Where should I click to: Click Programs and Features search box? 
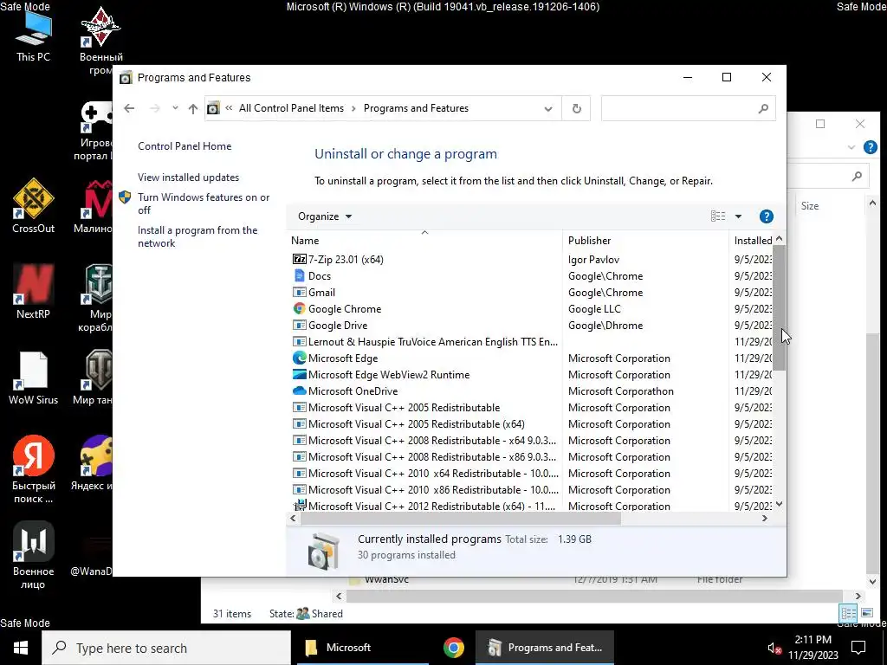point(688,108)
